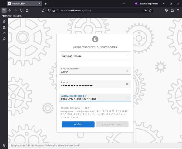This screenshot has height=149, width=182.
Task: Open a new browser tab
Action: click(46, 4)
